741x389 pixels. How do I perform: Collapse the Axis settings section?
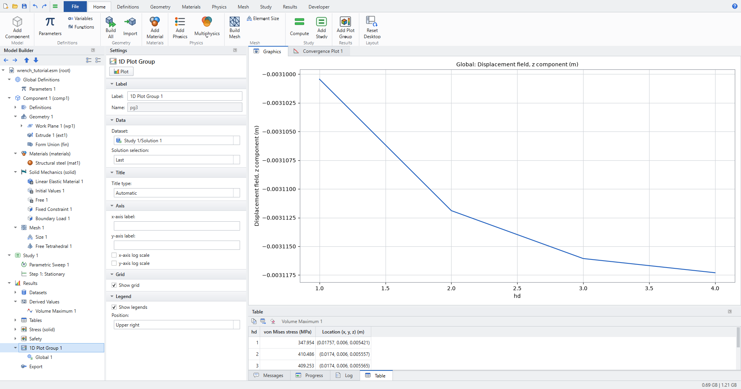click(x=112, y=206)
